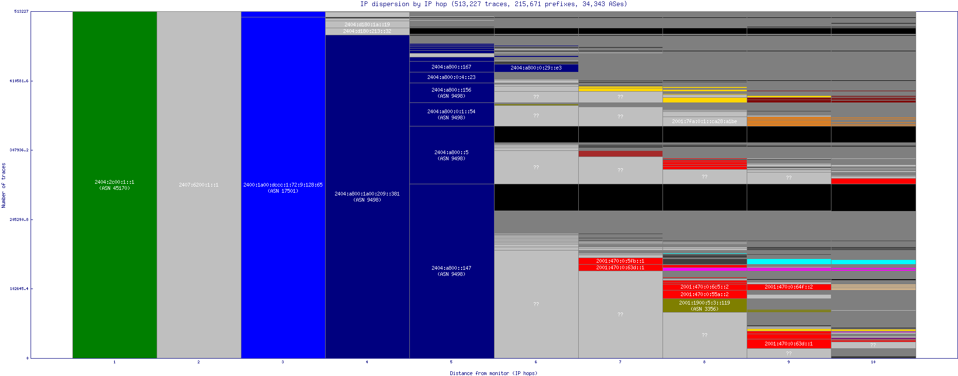Click the red 2001:470:0:55a::2 segment
This screenshot has height=376, width=958.
pyautogui.click(x=704, y=294)
